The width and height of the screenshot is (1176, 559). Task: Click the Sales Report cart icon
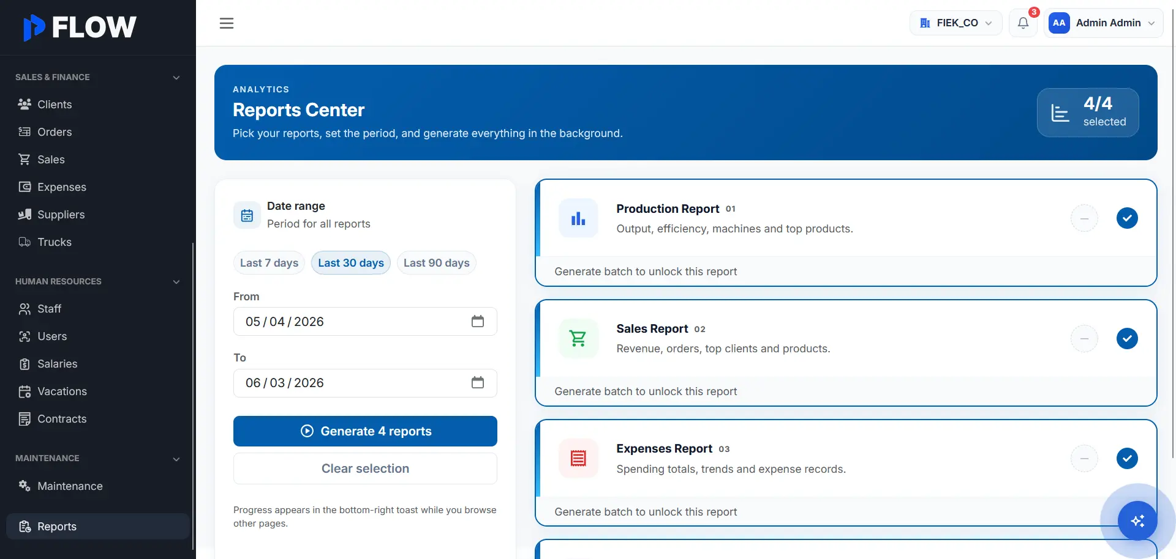coord(578,338)
